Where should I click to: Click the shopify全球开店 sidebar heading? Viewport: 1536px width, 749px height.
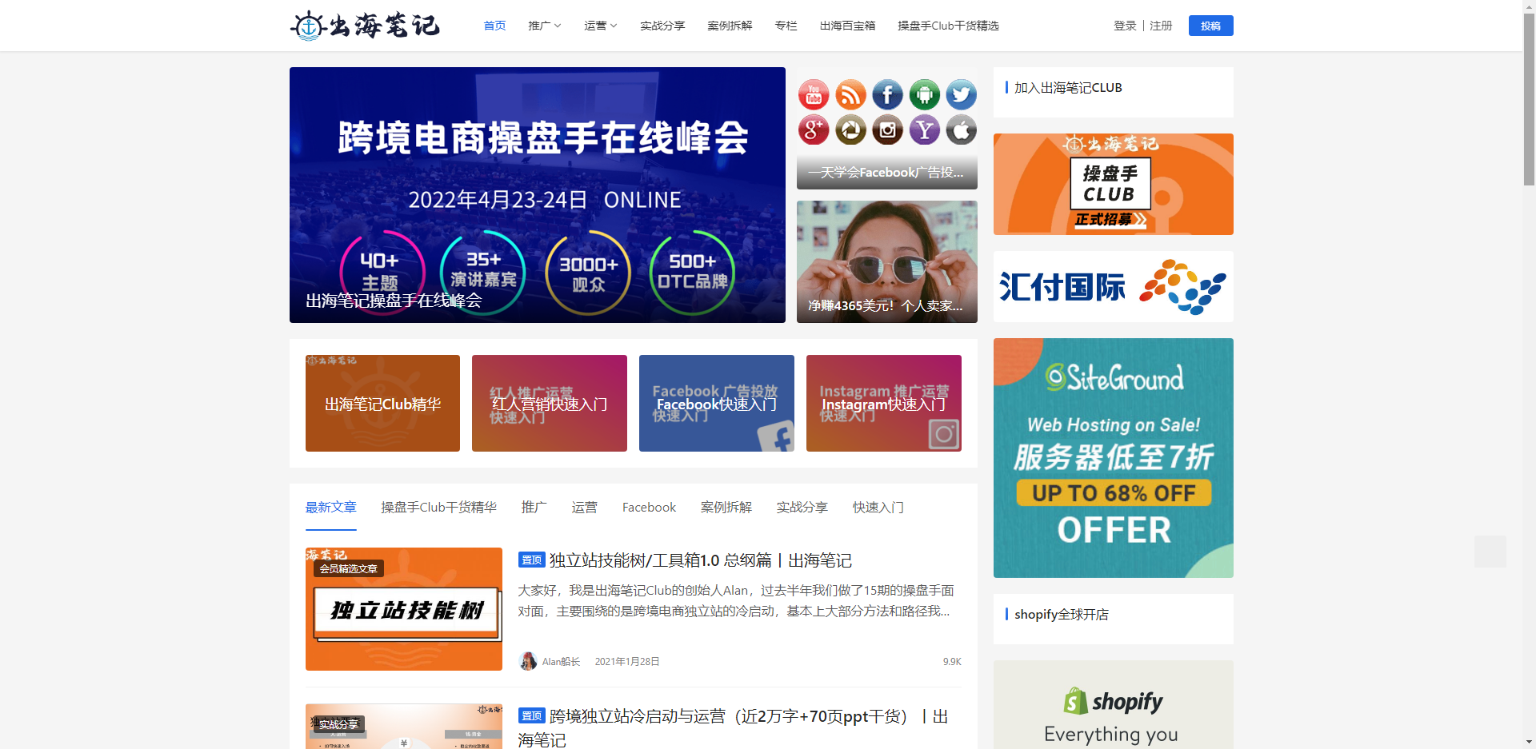click(1062, 614)
